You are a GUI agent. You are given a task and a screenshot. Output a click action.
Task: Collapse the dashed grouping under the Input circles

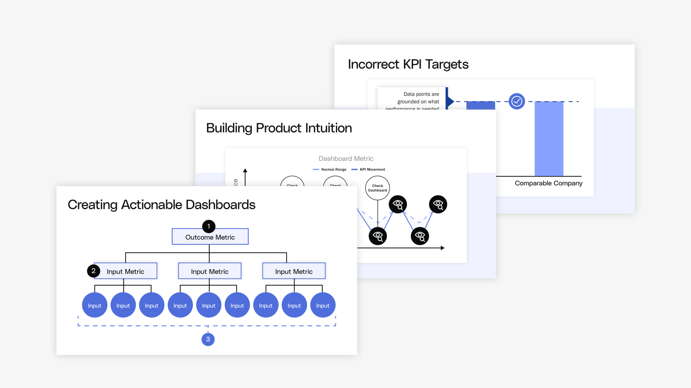(x=208, y=325)
